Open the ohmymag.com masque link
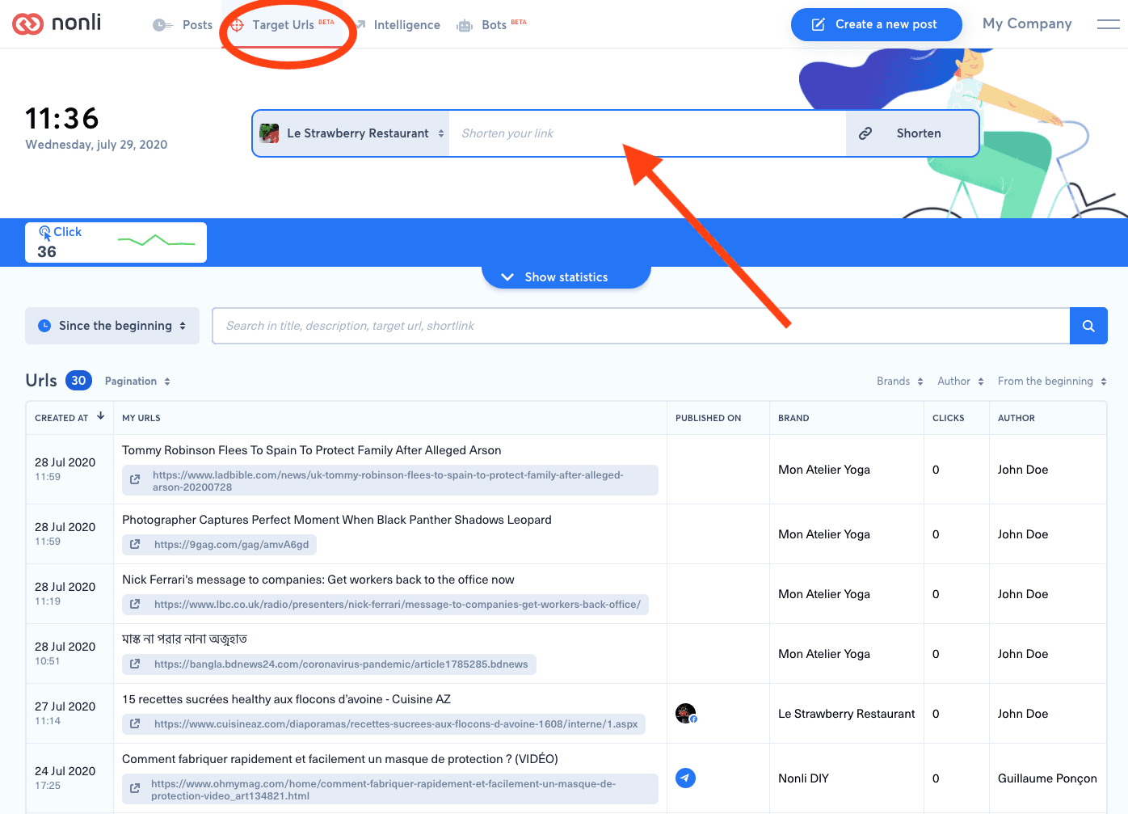Viewport: 1128px width, 814px height. [390, 790]
